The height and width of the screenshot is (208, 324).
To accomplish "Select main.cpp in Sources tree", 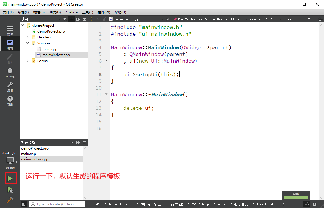I will 50,49.
